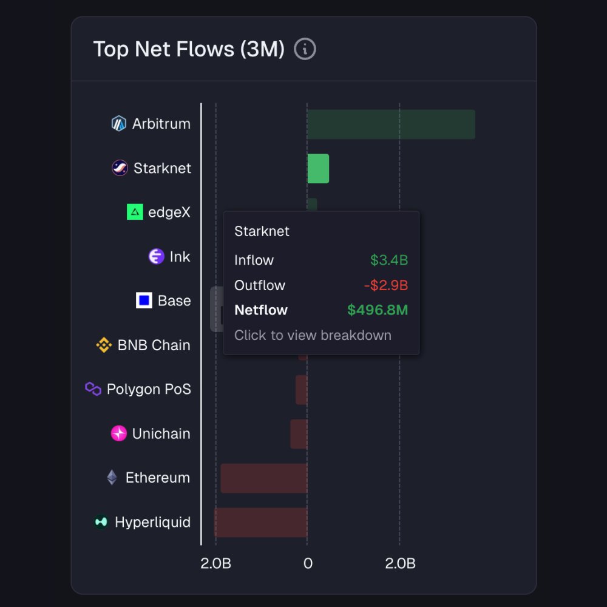Click the Ethereum diamond logo icon

[x=112, y=478]
